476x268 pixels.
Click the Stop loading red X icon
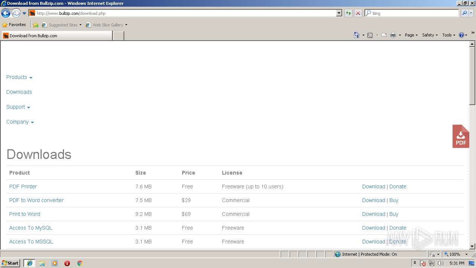coord(358,13)
